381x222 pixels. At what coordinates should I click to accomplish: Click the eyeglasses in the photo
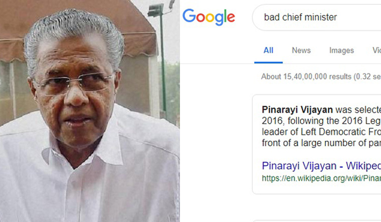[x=74, y=84]
